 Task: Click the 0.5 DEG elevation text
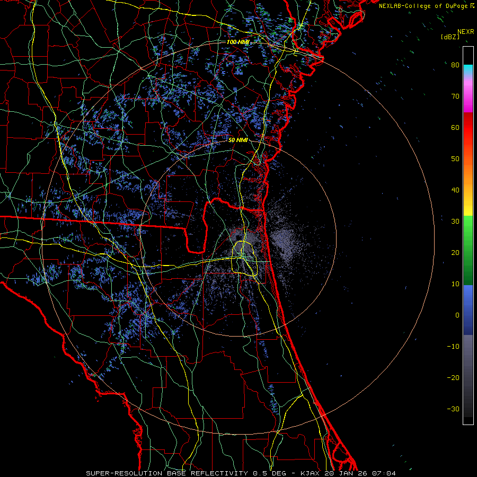coord(270,473)
